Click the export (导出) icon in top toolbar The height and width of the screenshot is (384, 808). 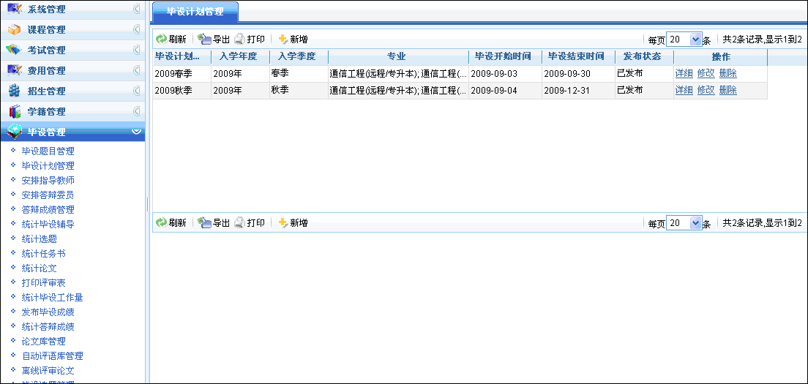(204, 39)
